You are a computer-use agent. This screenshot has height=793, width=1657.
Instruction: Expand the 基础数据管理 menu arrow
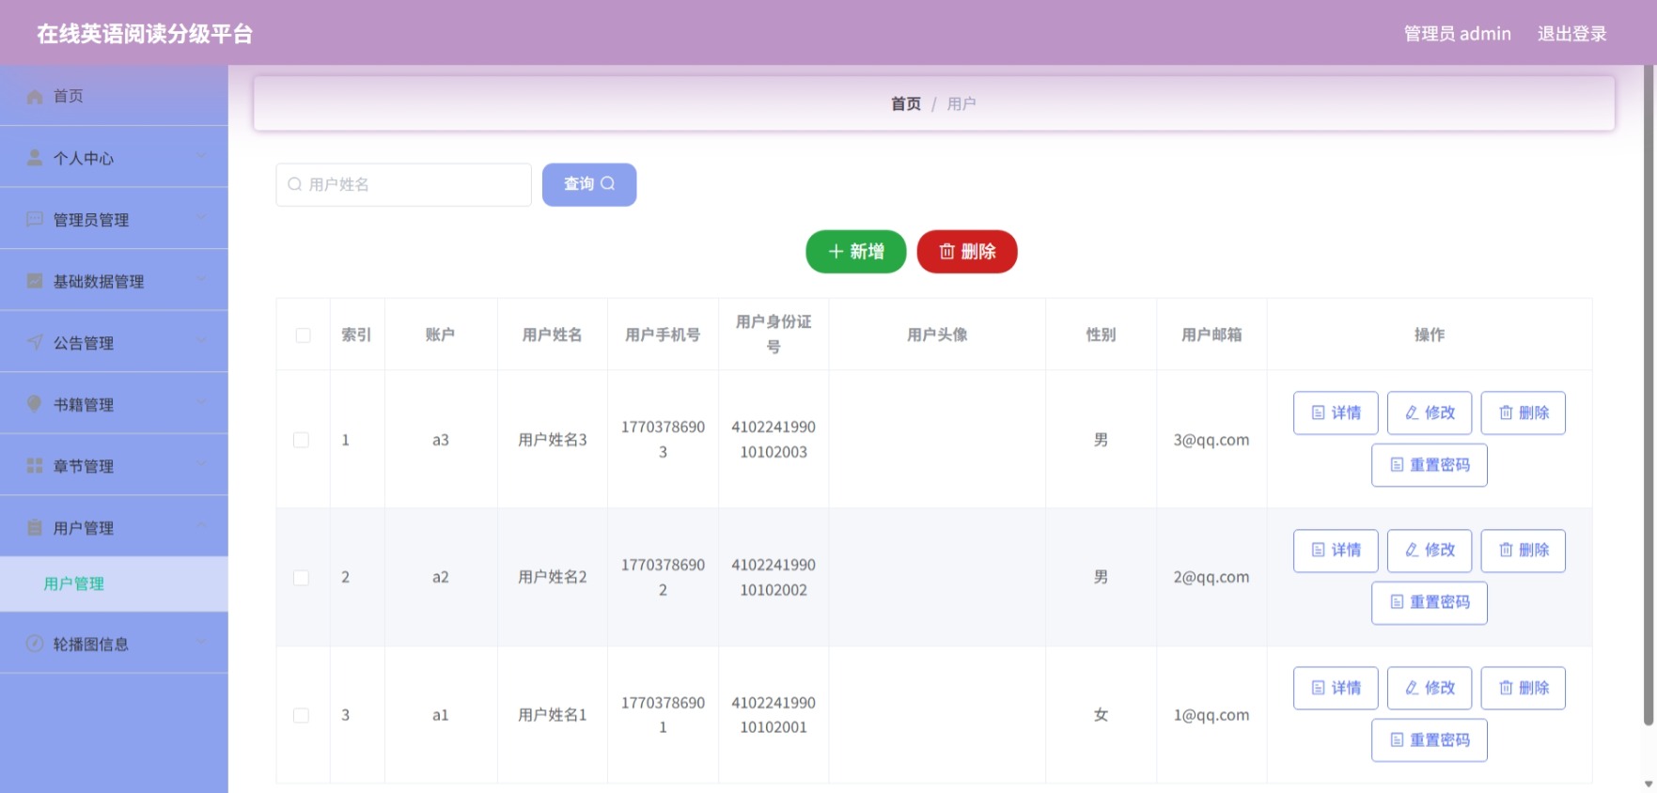tap(201, 279)
